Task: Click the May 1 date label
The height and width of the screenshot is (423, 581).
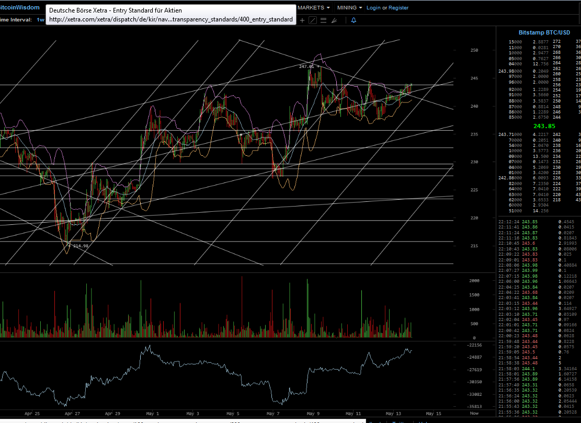Action: (x=152, y=414)
